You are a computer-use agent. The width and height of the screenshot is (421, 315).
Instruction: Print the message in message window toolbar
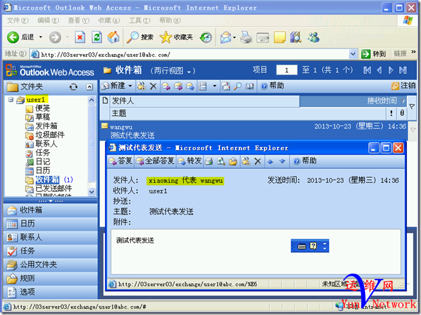coord(209,161)
